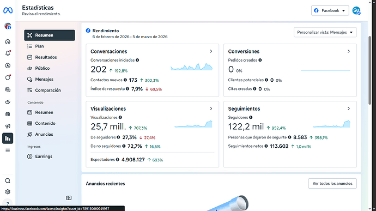Open notifications bell icon
The width and height of the screenshot is (376, 211).
8,53
